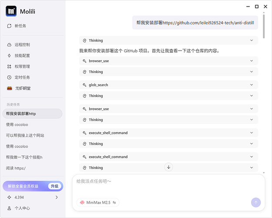
Task: Select history task 使用 cocoloo
Action: (x=17, y=125)
